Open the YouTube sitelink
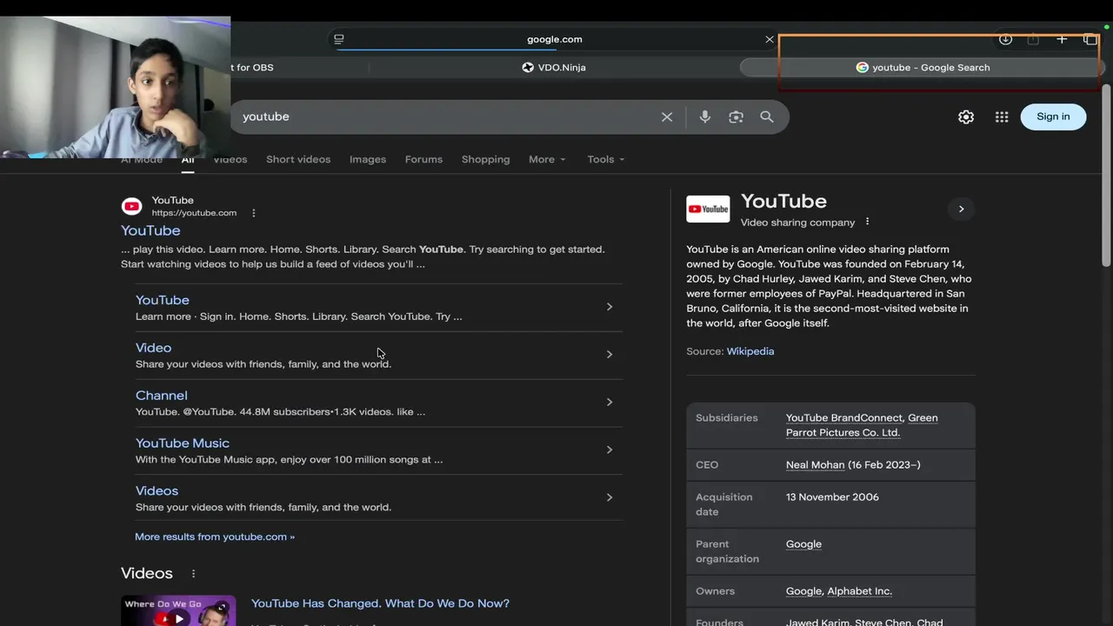 [163, 300]
